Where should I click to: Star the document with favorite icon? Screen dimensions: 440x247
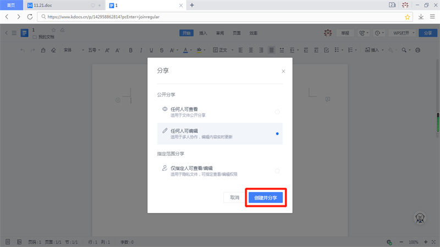click(x=53, y=30)
